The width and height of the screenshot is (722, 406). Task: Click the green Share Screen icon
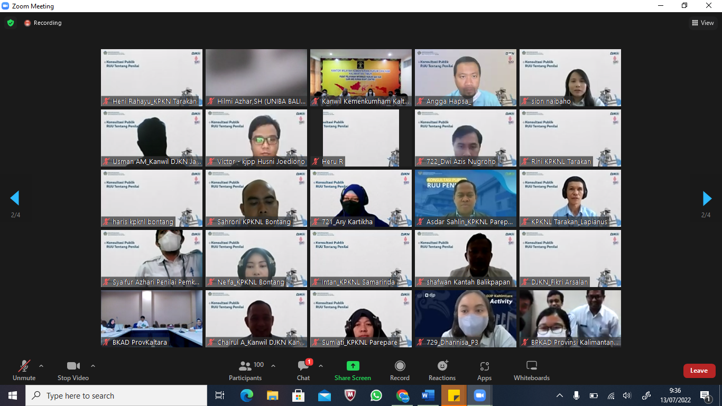pos(353,366)
